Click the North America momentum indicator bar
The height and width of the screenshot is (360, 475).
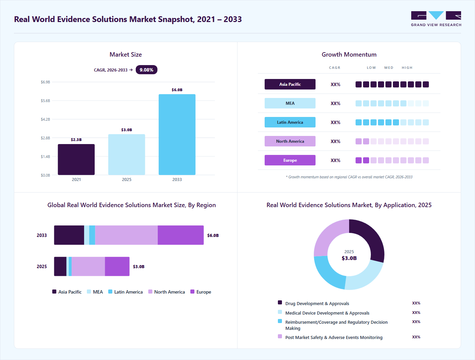click(392, 141)
